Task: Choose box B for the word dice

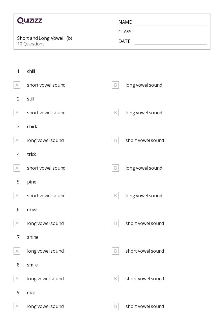Action: [x=115, y=306]
